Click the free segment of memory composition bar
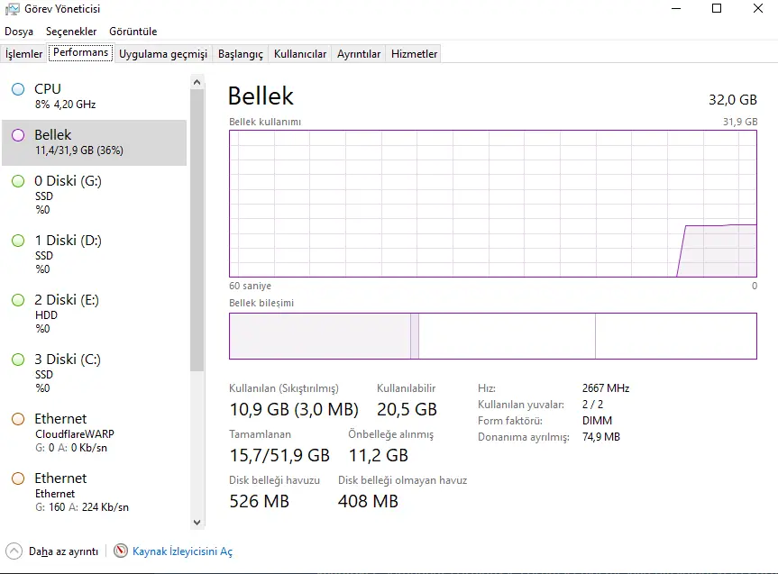The width and height of the screenshot is (778, 574). [676, 336]
